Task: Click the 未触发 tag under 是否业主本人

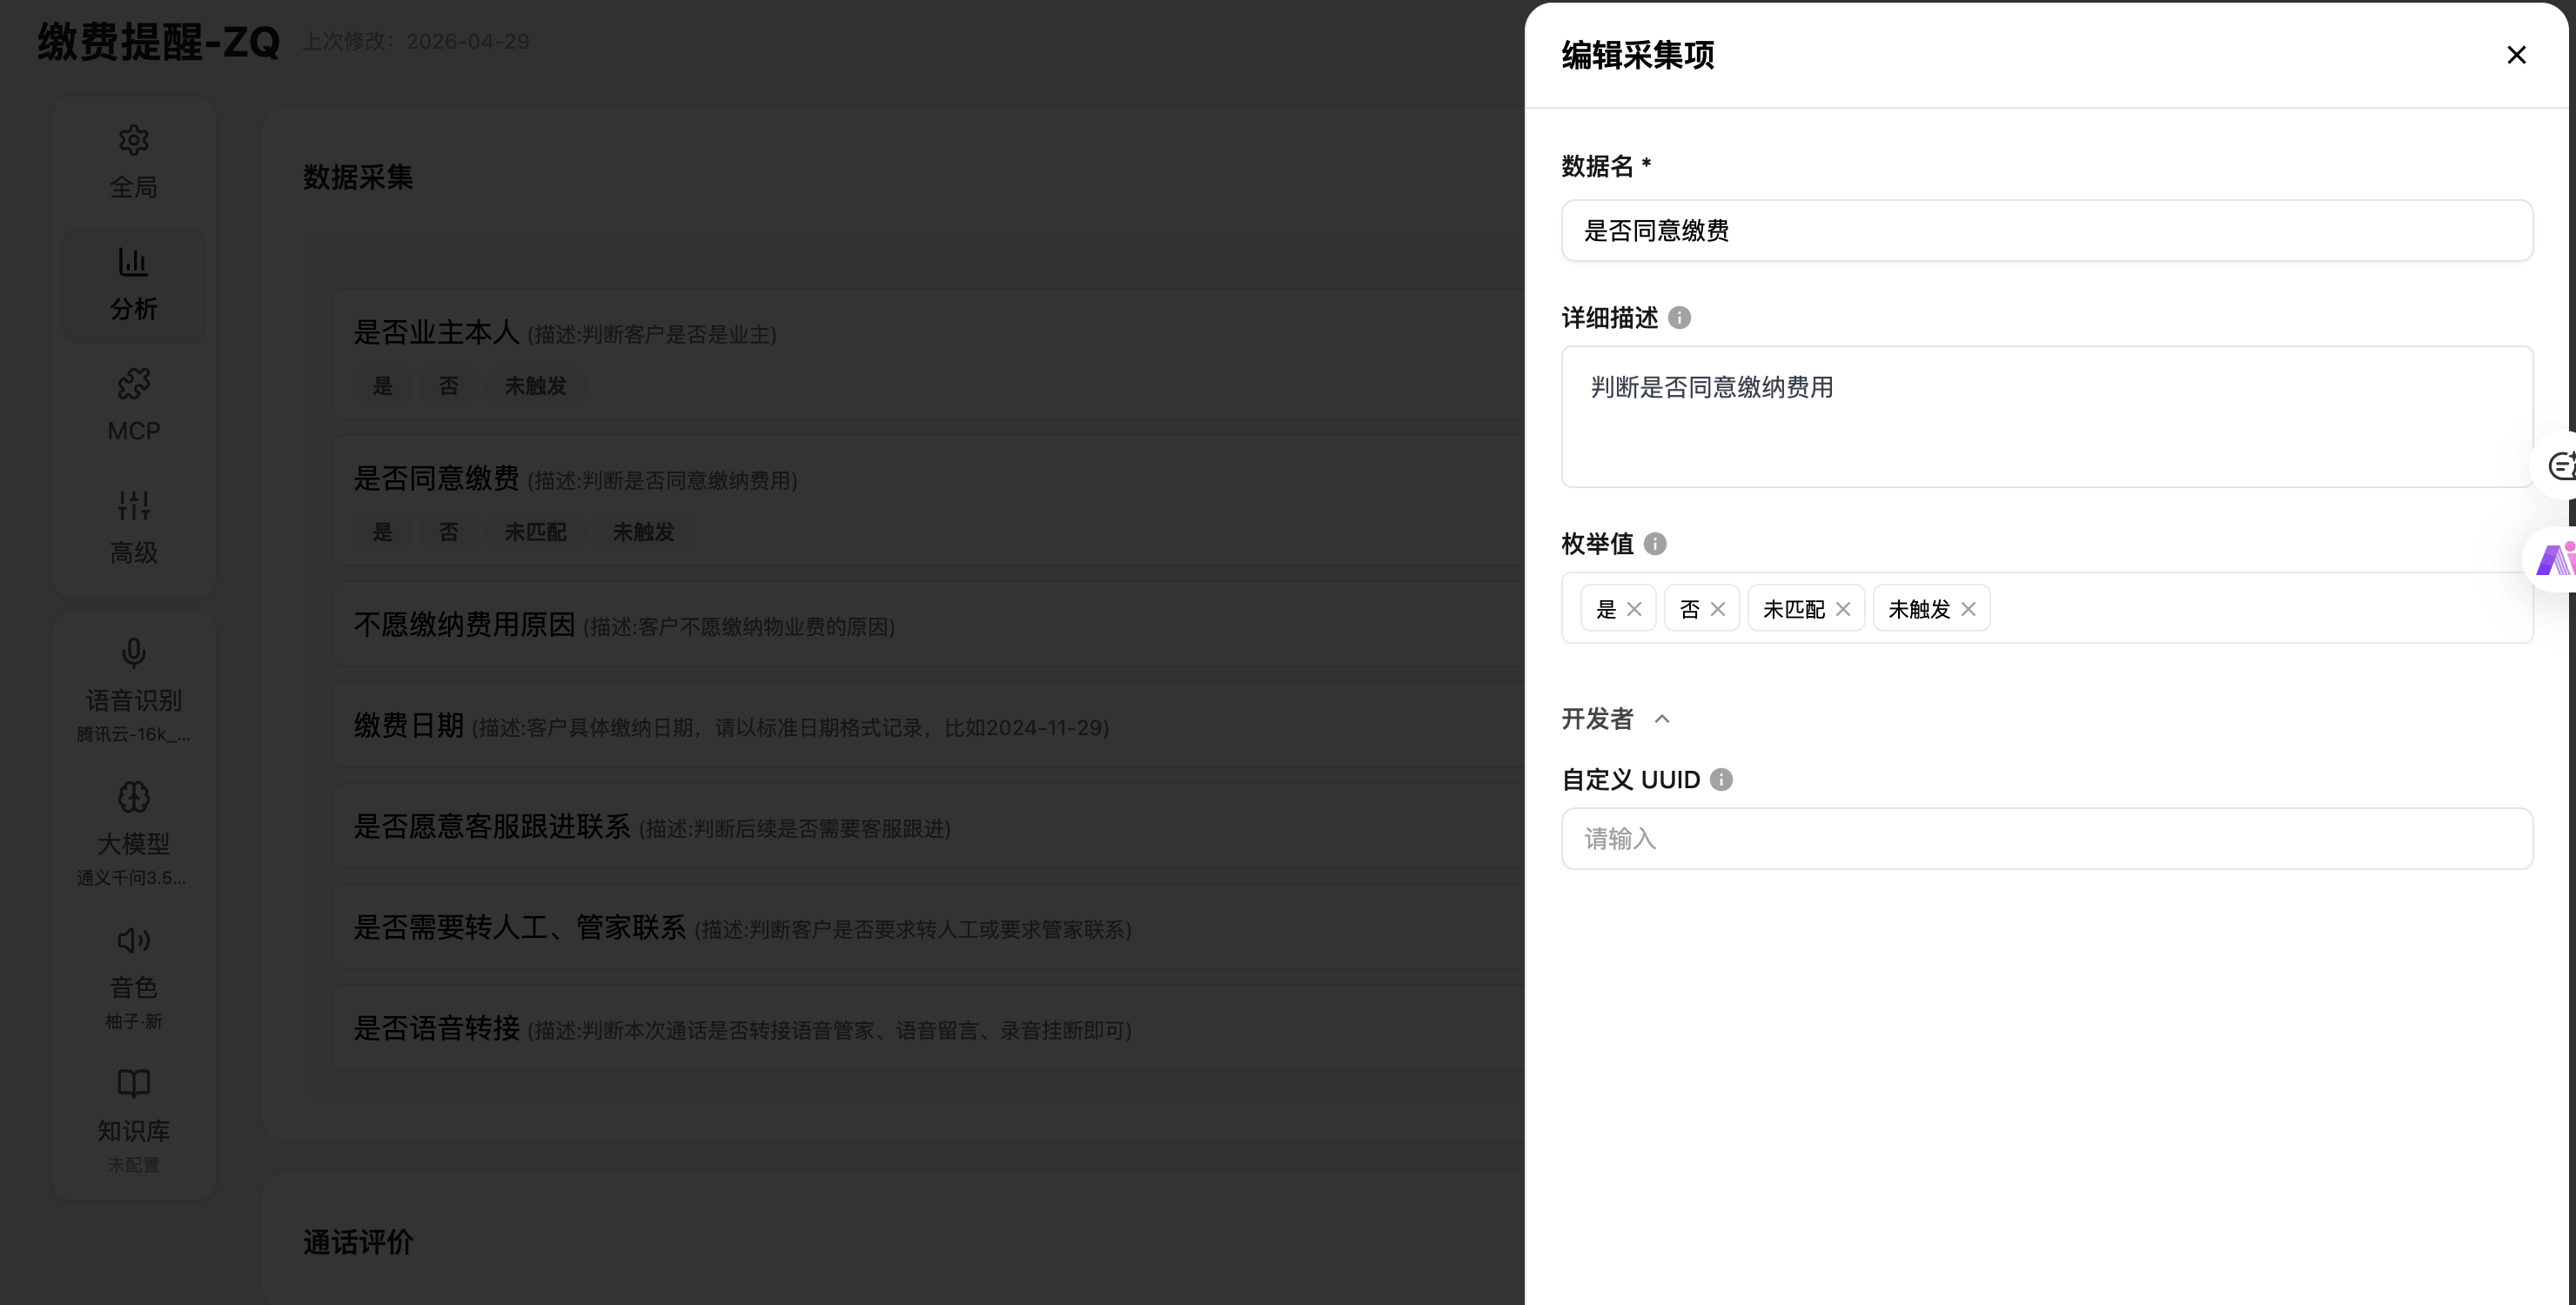Action: click(535, 386)
